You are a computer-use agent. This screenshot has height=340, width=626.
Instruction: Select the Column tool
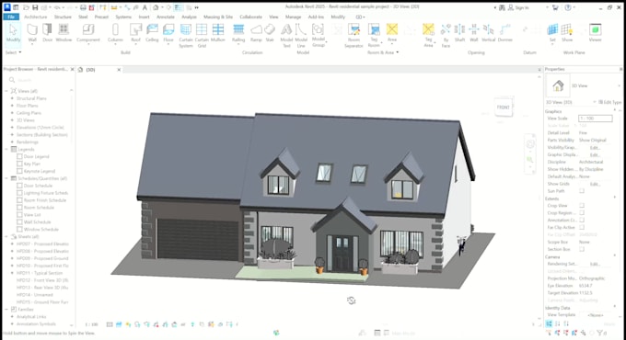(115, 33)
